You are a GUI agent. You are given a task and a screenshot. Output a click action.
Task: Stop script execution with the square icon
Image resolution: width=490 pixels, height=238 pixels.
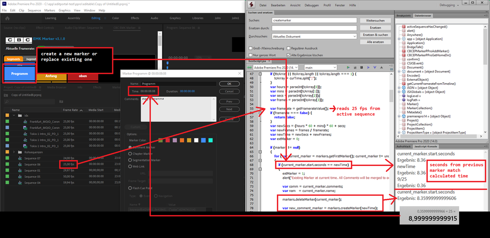361,67
